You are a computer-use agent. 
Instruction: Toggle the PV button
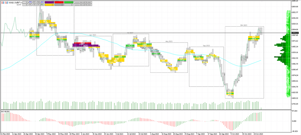pos(30,2)
